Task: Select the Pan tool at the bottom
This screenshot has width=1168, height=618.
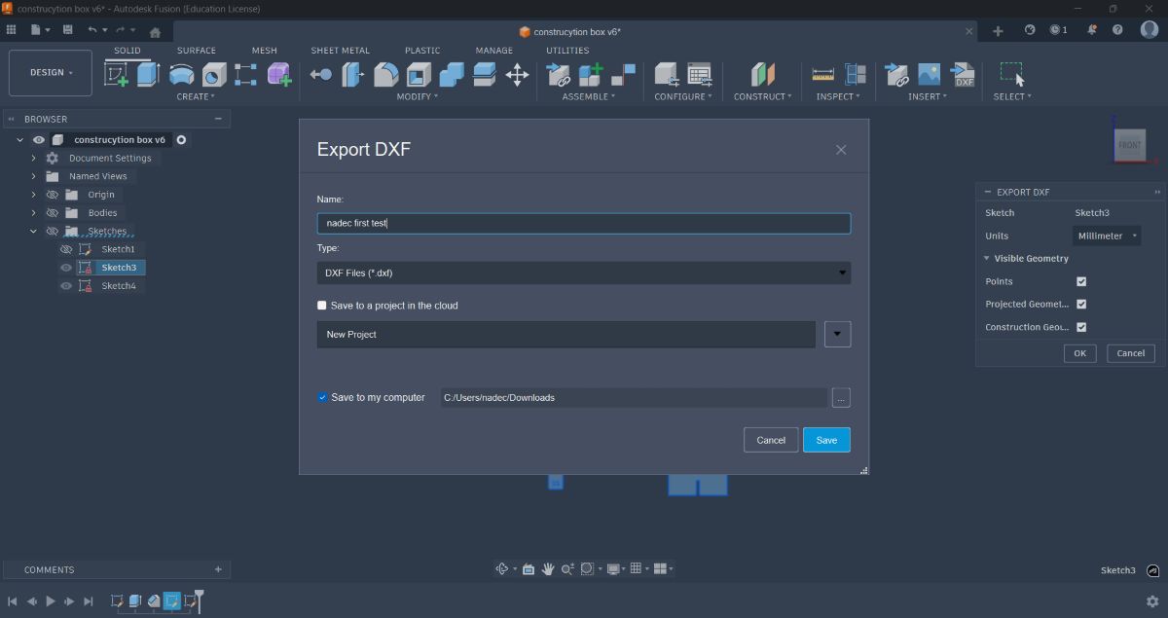Action: coord(548,568)
